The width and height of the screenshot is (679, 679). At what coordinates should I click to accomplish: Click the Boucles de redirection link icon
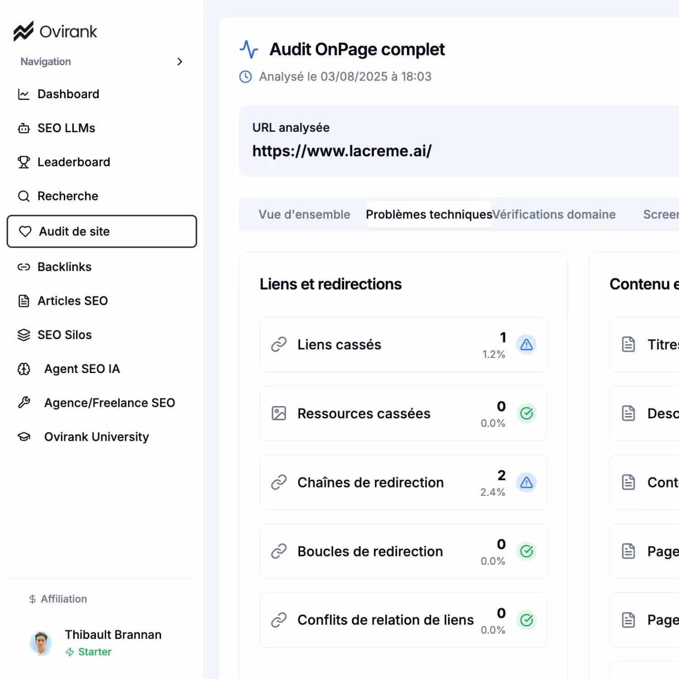tap(279, 551)
